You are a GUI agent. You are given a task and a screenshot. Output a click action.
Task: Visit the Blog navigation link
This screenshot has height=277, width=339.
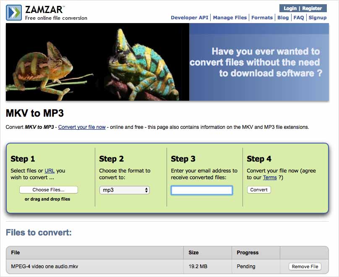pyautogui.click(x=283, y=18)
